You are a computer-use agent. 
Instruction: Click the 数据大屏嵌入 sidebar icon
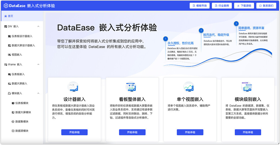click(x=9, y=83)
